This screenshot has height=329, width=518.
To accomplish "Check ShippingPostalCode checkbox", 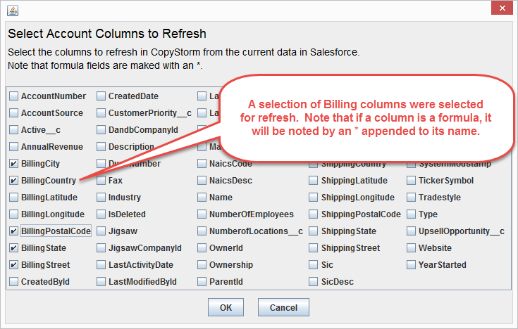I will [313, 214].
